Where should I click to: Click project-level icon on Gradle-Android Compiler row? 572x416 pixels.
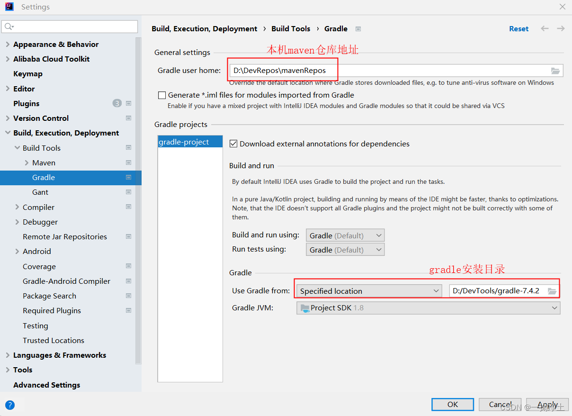coord(128,281)
